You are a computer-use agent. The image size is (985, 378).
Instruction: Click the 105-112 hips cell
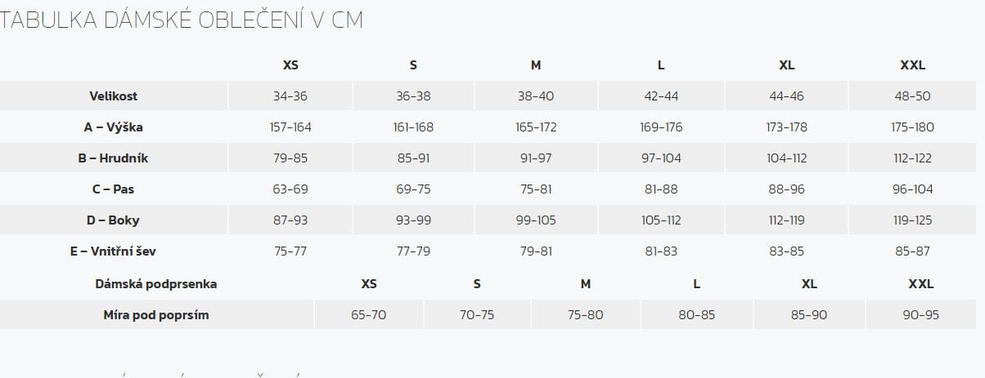[x=661, y=220]
